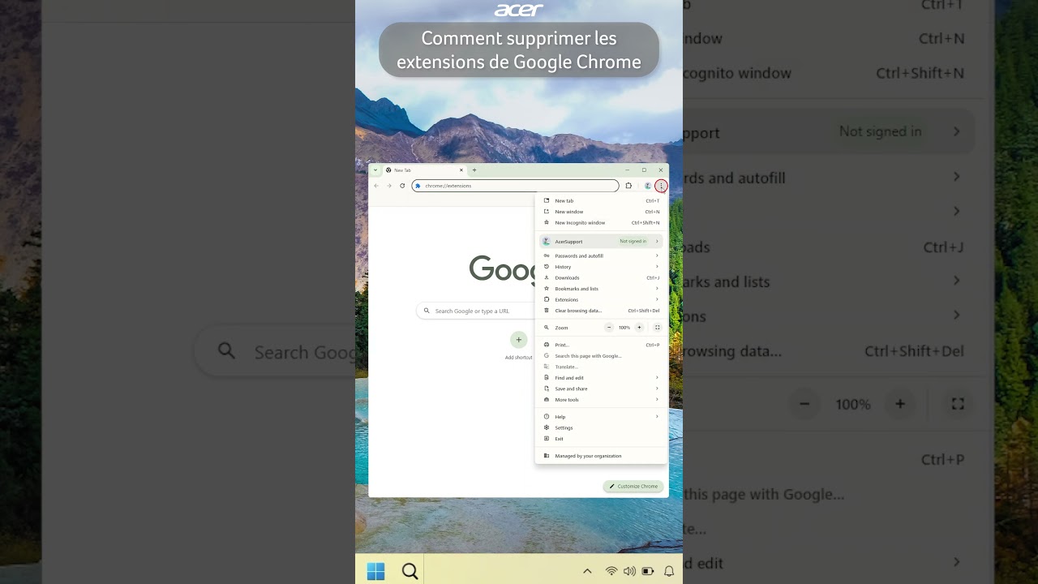Reload the chrome://extensions page
This screenshot has width=1038, height=584.
click(x=401, y=186)
